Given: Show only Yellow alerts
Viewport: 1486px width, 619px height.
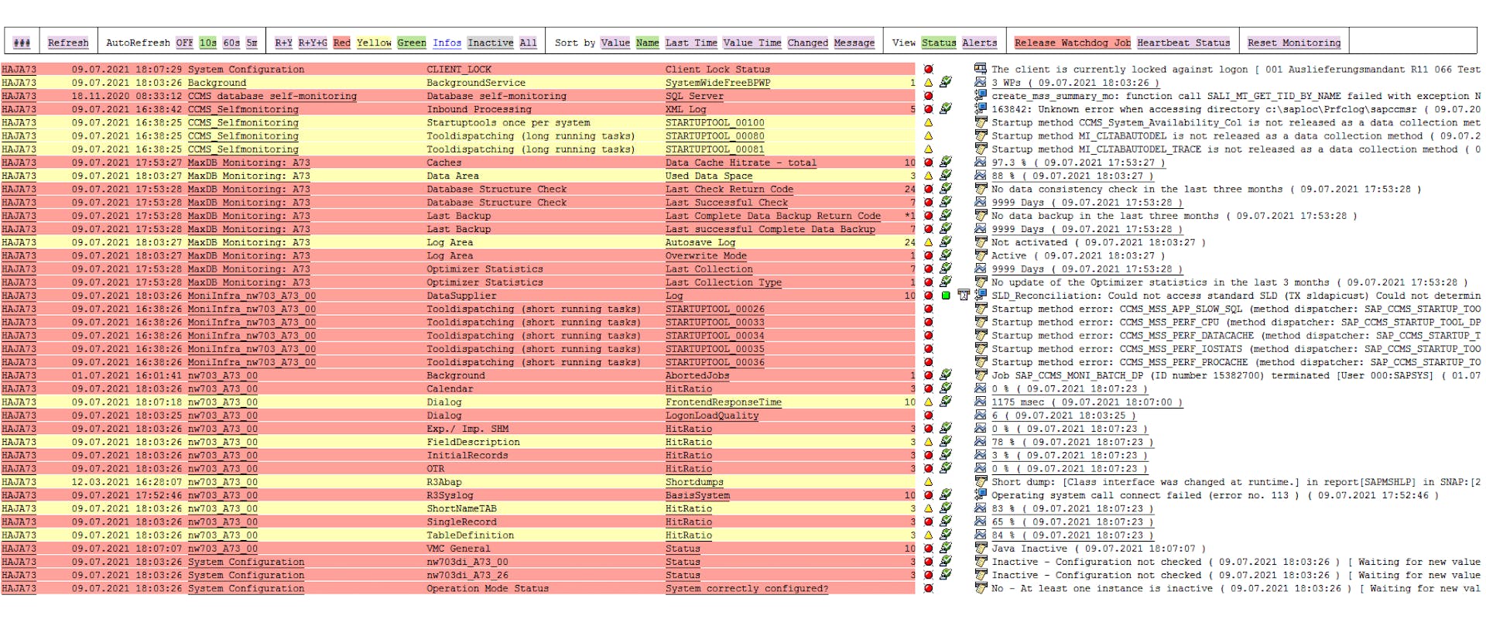Looking at the screenshot, I should [374, 43].
